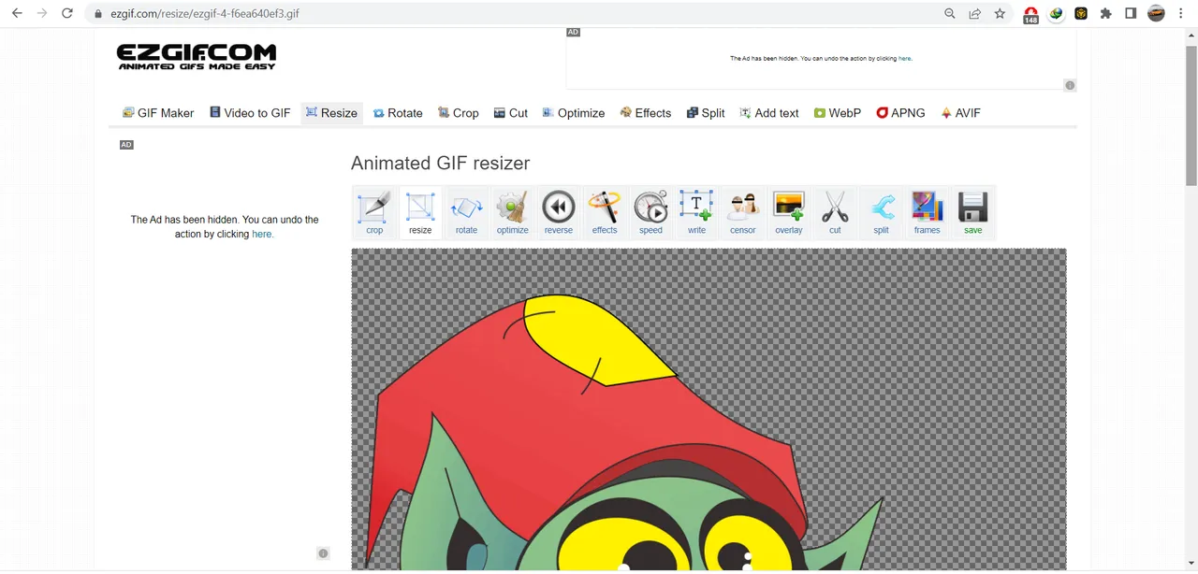This screenshot has height=574, width=1198.
Task: Adjust GIF speed via speed icon
Action: pyautogui.click(x=650, y=211)
